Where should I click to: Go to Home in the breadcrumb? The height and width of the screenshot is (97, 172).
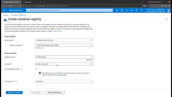6,15
